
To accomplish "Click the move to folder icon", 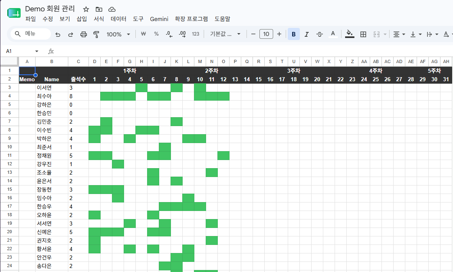I will [x=99, y=9].
